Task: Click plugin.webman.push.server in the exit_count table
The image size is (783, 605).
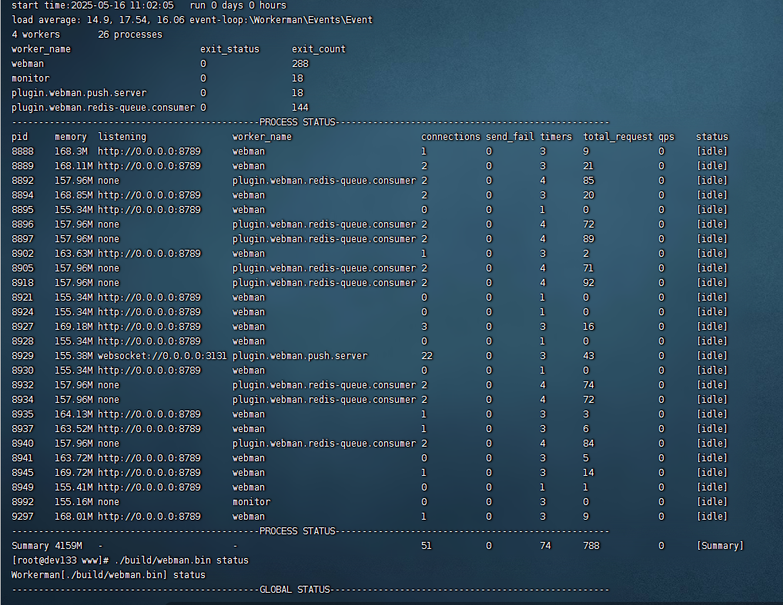Action: click(x=79, y=93)
